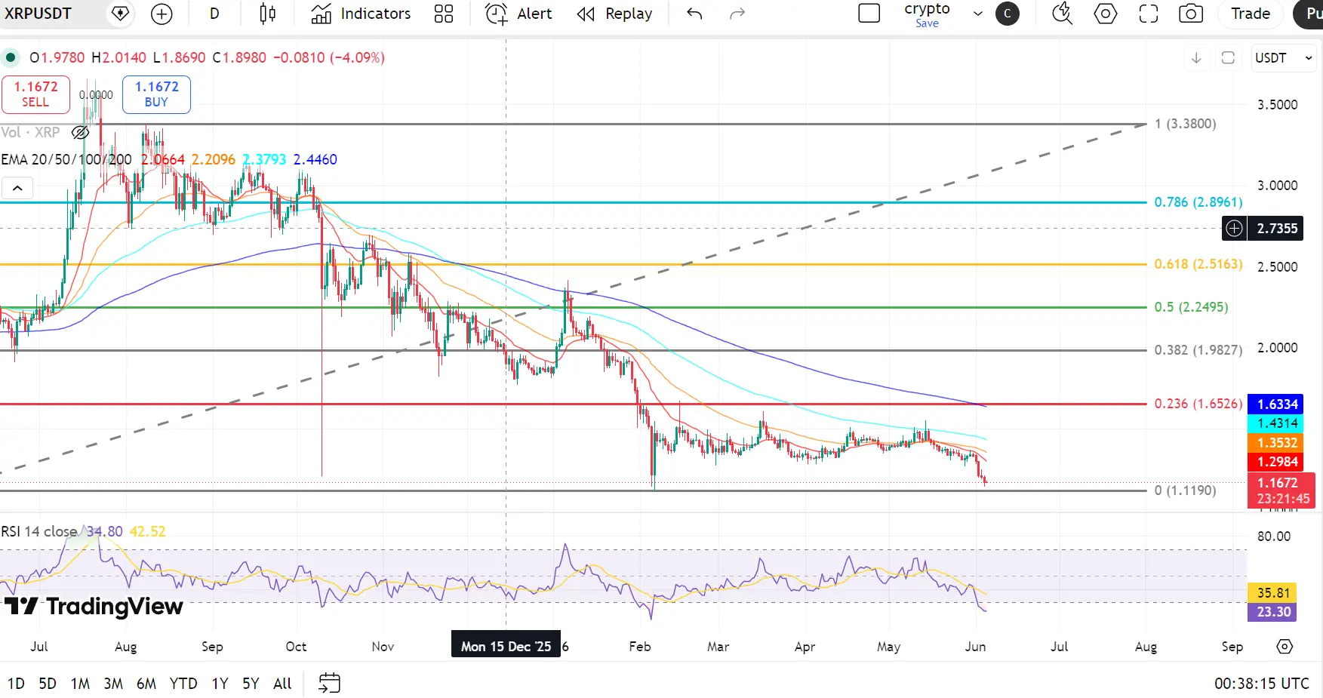The width and height of the screenshot is (1323, 698).
Task: Open quick search lightning icon
Action: [1063, 14]
